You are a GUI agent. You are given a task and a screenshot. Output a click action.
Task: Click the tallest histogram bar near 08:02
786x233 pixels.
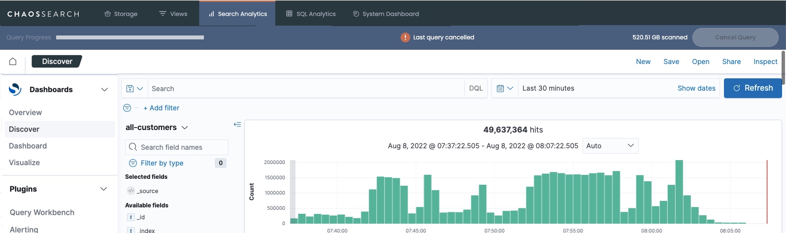tap(679, 192)
